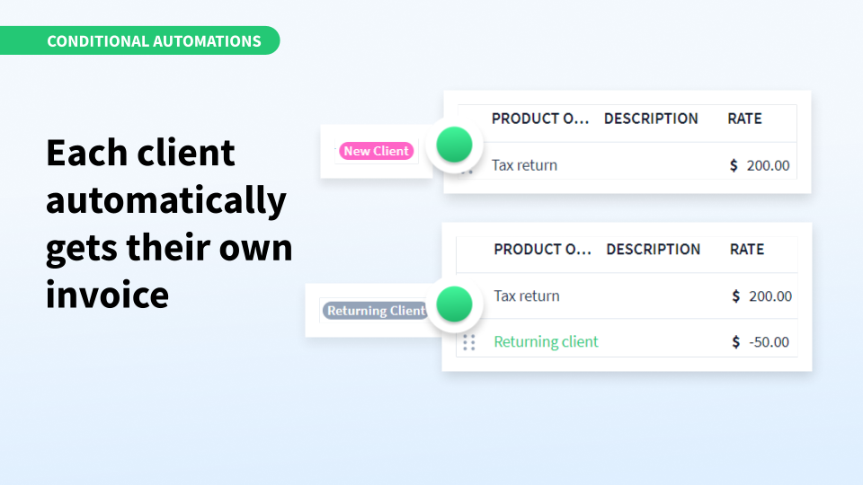863x485 pixels.
Task: Click the -50.00 discount rate field
Action: click(x=768, y=341)
